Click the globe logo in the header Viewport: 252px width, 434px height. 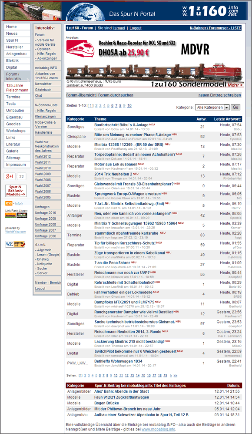coord(85,12)
